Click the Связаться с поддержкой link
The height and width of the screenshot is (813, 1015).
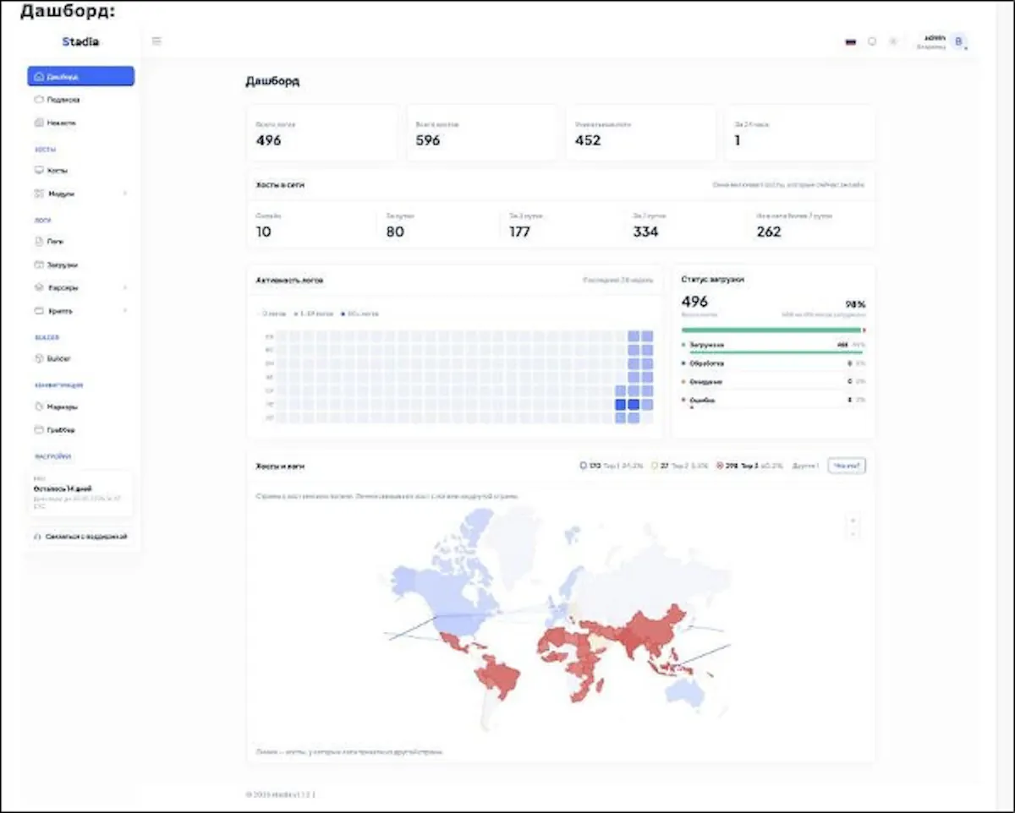coord(80,537)
